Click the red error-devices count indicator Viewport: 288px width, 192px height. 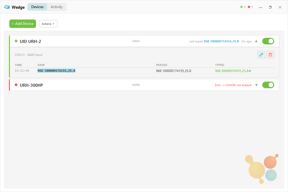tap(250, 7)
